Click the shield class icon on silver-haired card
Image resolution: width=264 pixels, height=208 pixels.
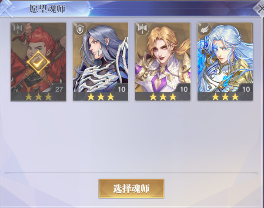[x=80, y=29]
